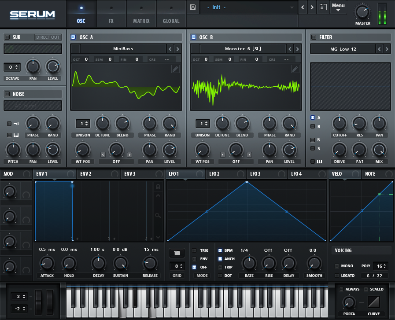395x320 pixels.
Task: Enable the SUB oscillator
Action: 7,37
